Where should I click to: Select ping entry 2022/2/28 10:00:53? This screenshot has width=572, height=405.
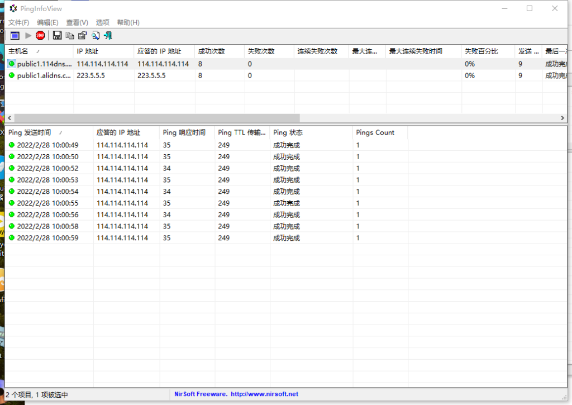[207, 180]
